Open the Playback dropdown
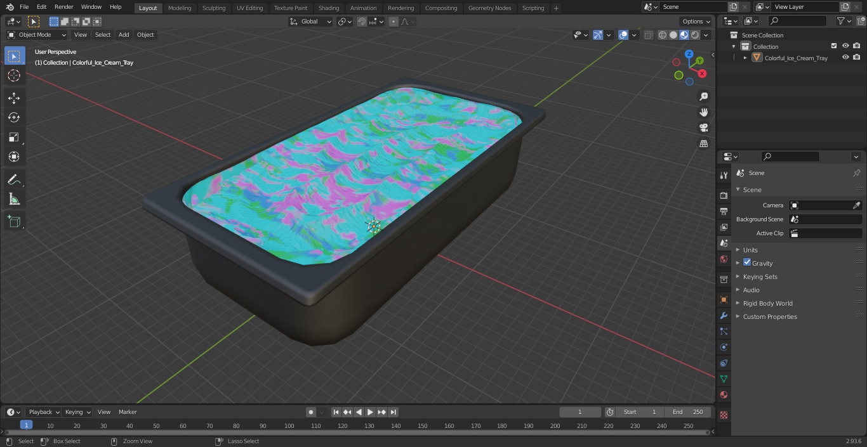The height and width of the screenshot is (447, 867). 44,412
